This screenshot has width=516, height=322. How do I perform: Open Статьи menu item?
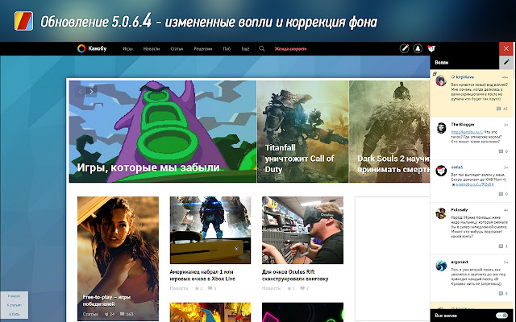point(177,48)
